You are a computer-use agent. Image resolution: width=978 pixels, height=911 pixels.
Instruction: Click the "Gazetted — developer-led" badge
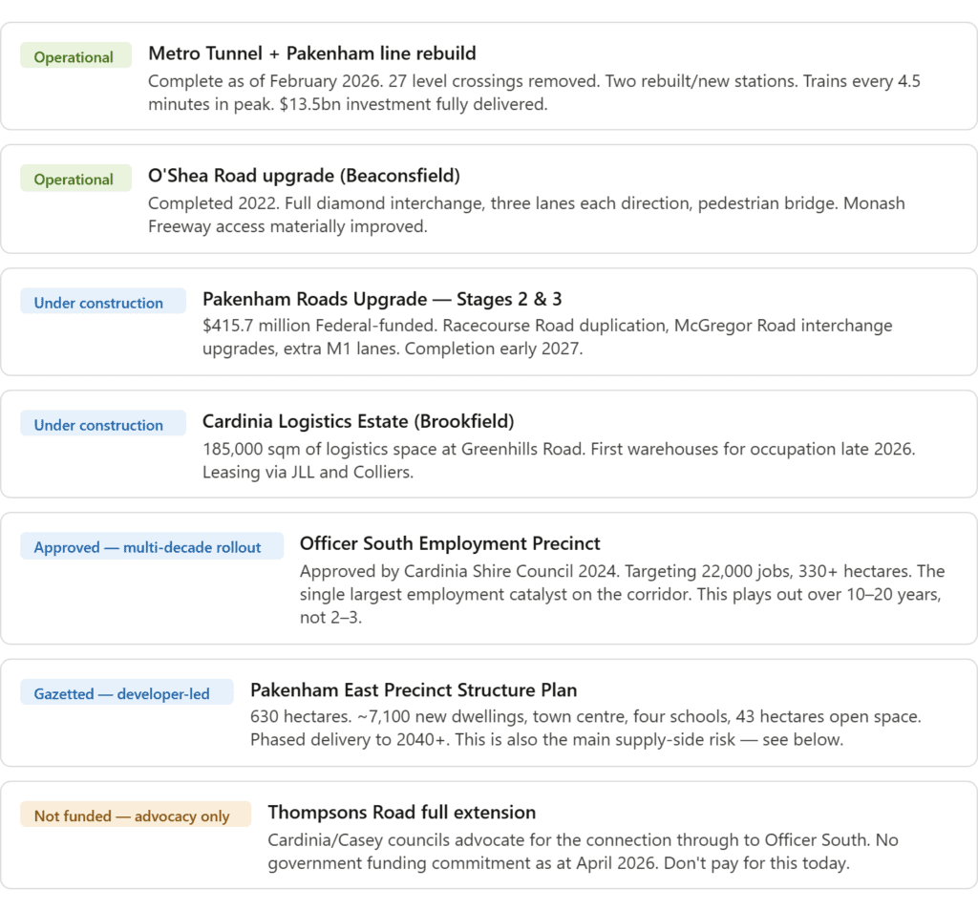click(x=121, y=693)
